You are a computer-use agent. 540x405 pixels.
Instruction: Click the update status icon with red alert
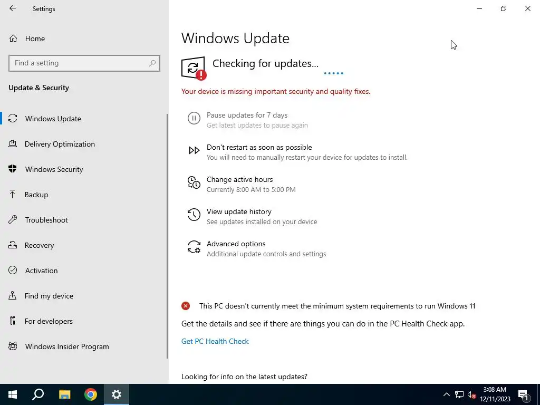point(194,69)
